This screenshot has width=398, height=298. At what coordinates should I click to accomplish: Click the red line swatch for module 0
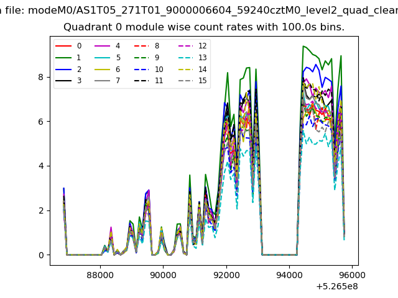pyautogui.click(x=63, y=46)
